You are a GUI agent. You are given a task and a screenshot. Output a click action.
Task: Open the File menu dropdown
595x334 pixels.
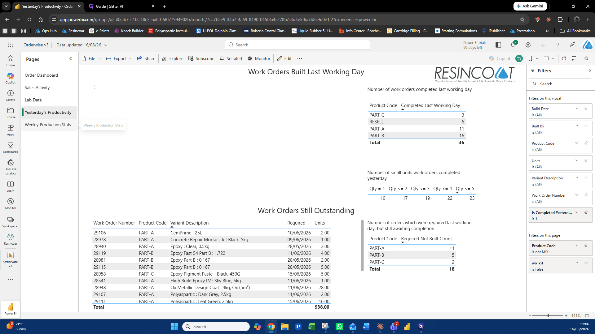coord(91,58)
